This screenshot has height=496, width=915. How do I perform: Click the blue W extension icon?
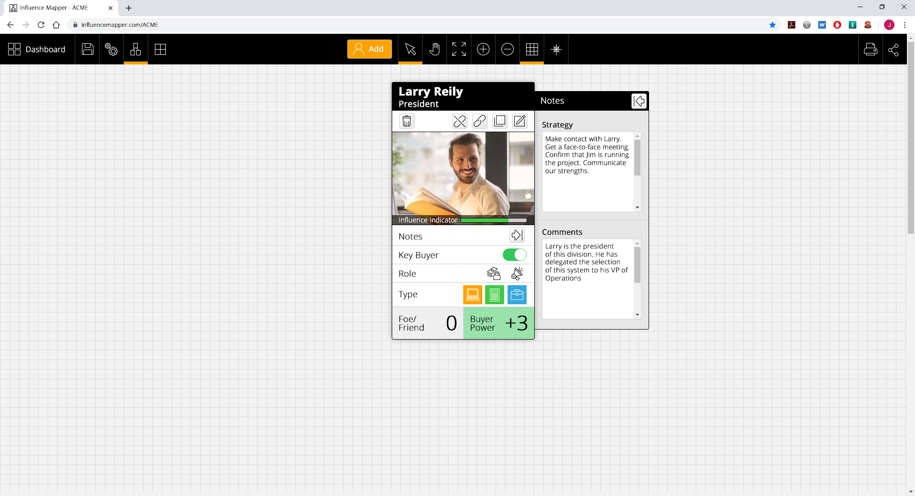tap(822, 25)
